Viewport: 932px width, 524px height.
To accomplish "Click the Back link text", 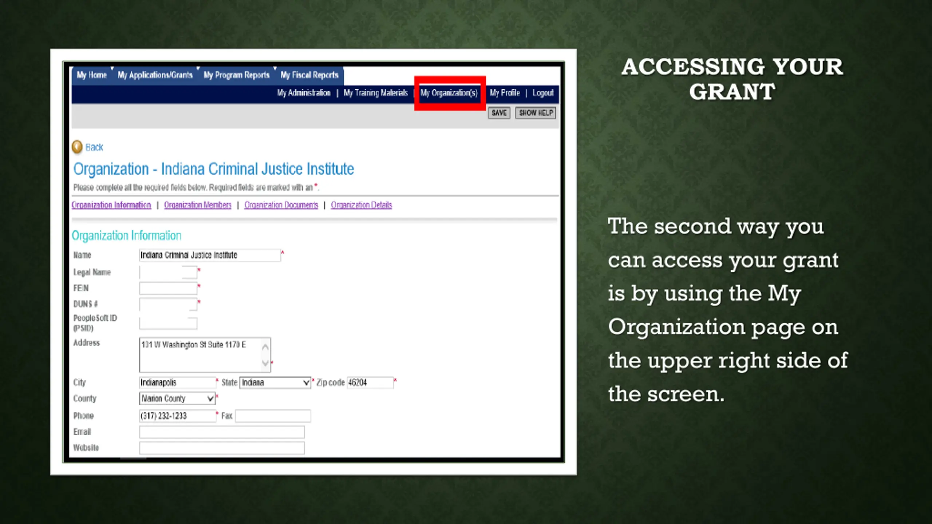I will click(x=94, y=147).
